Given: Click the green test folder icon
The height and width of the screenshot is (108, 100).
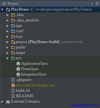Looking at the screenshot, I should click(x=13, y=58).
